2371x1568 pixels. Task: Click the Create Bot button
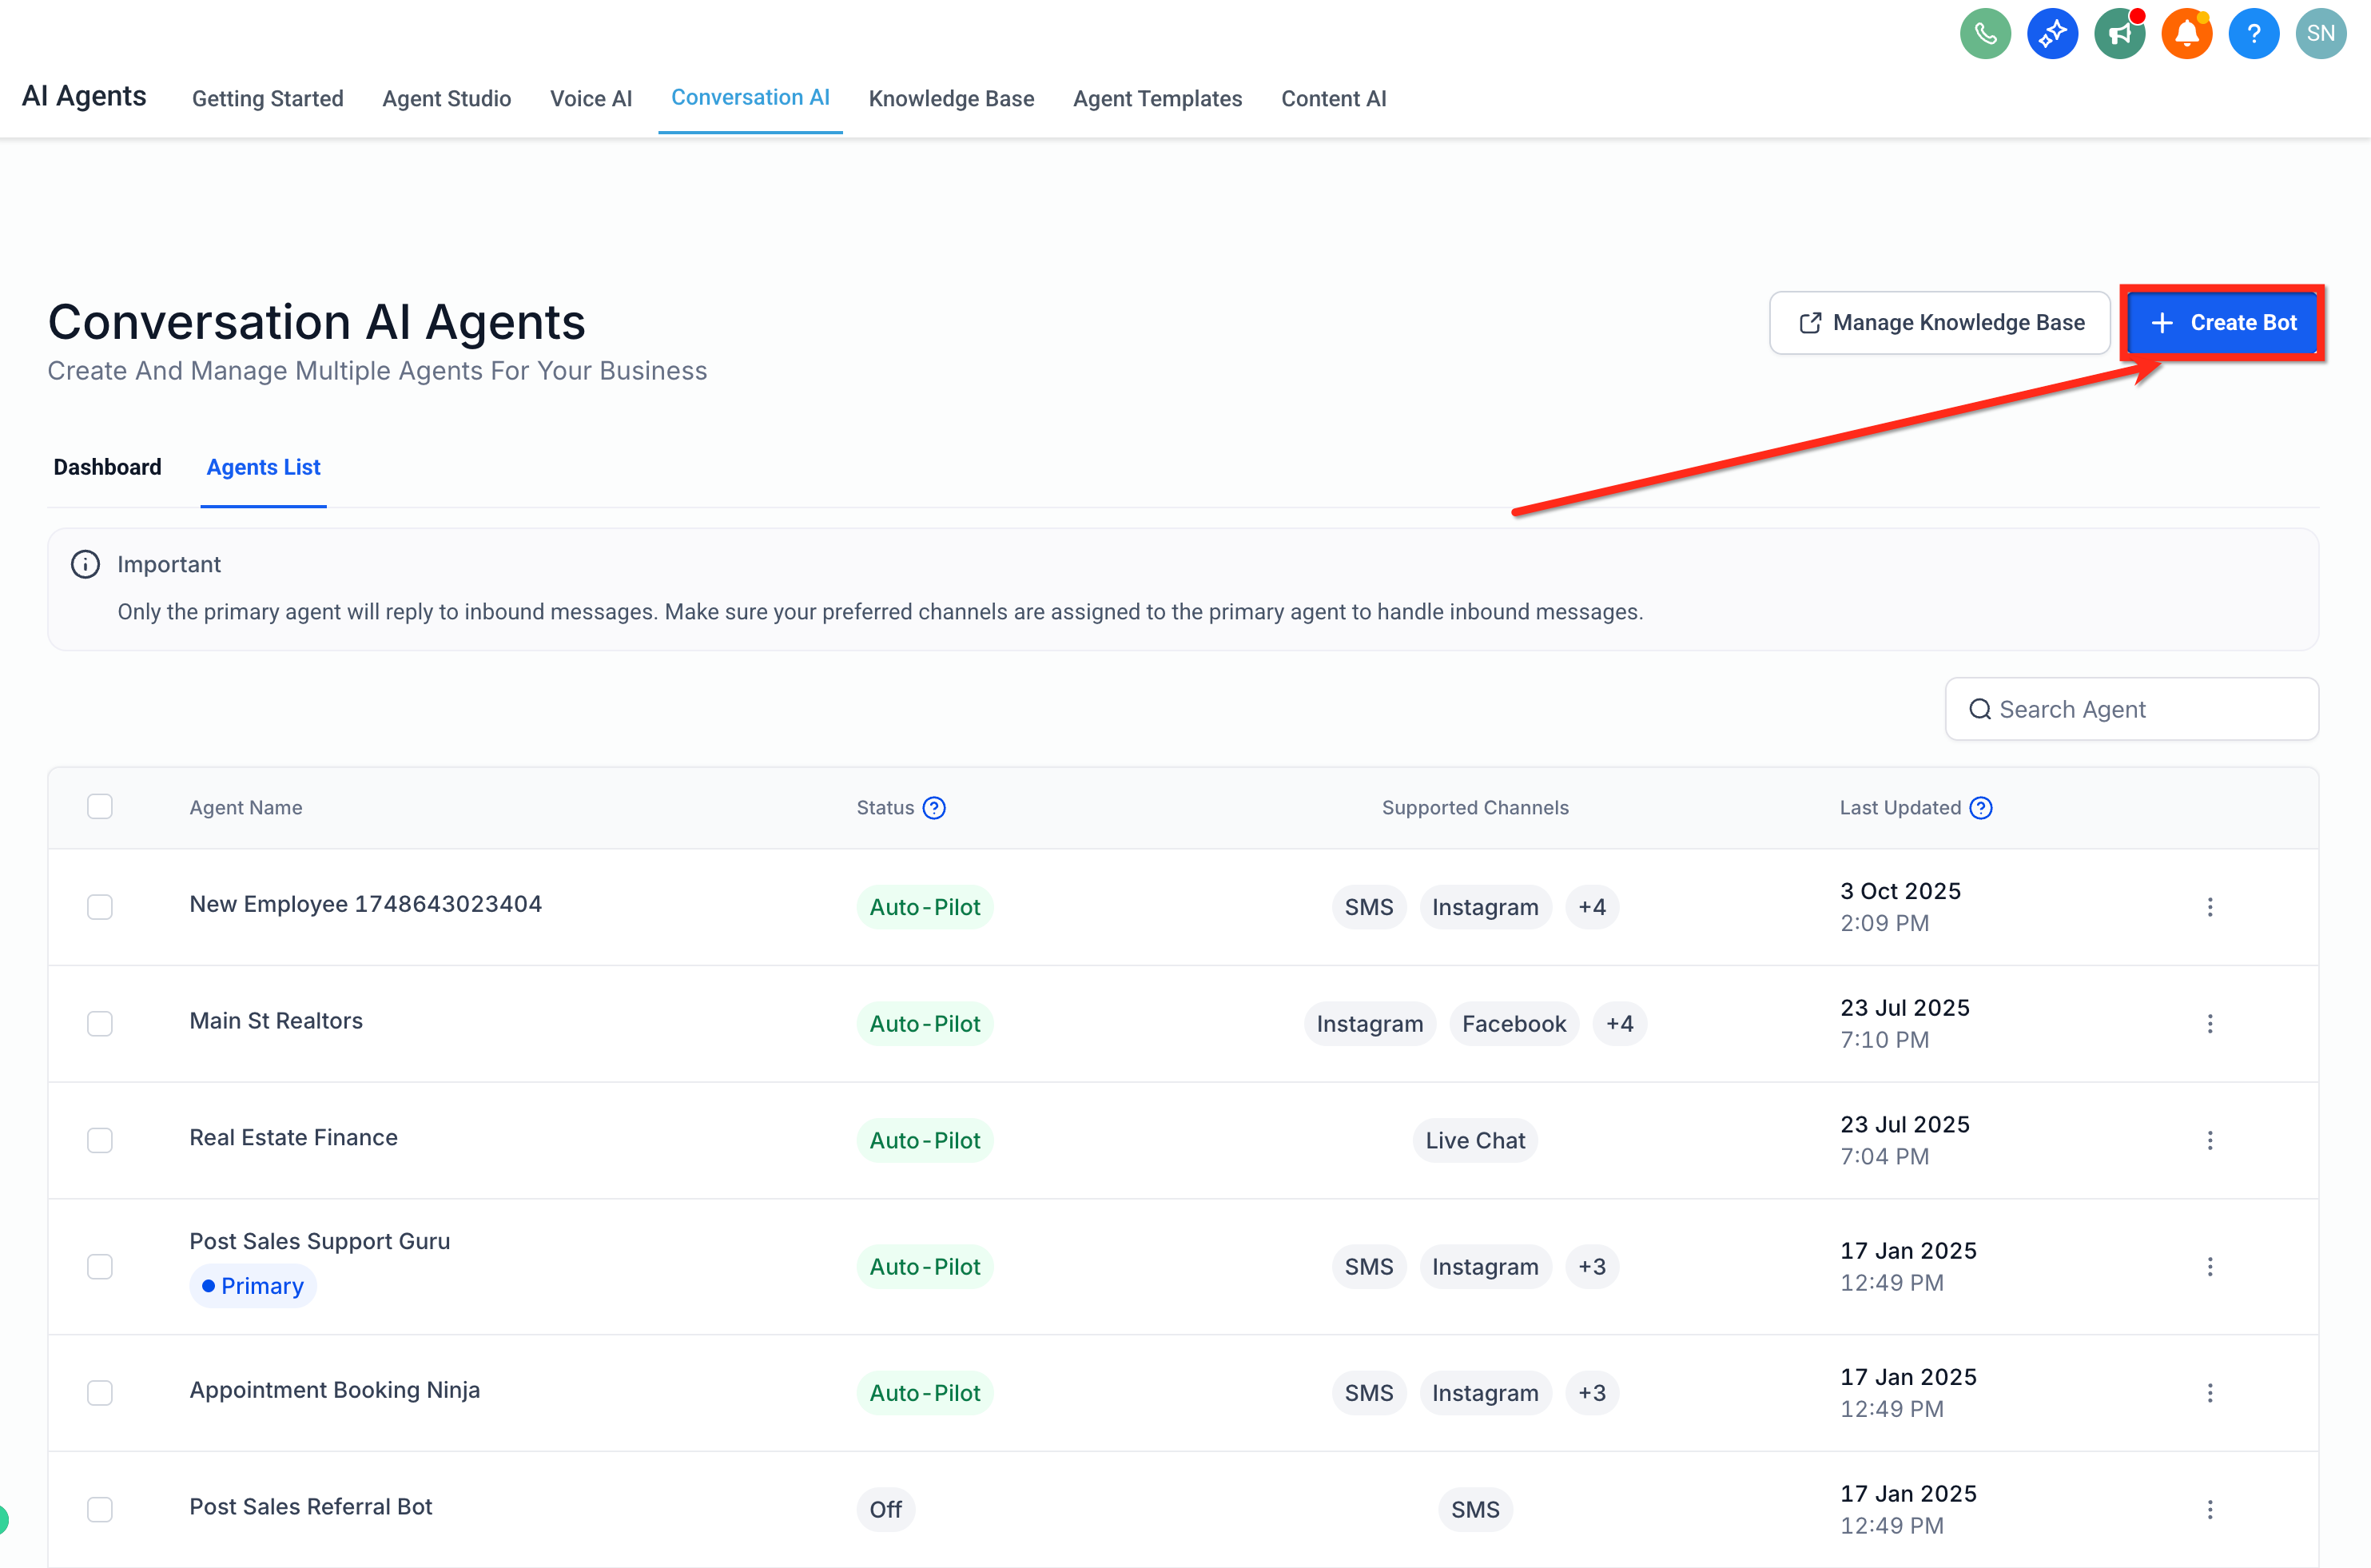point(2222,323)
